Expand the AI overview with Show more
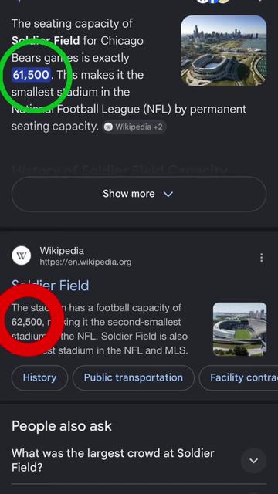This screenshot has width=278, height=494. point(139,194)
